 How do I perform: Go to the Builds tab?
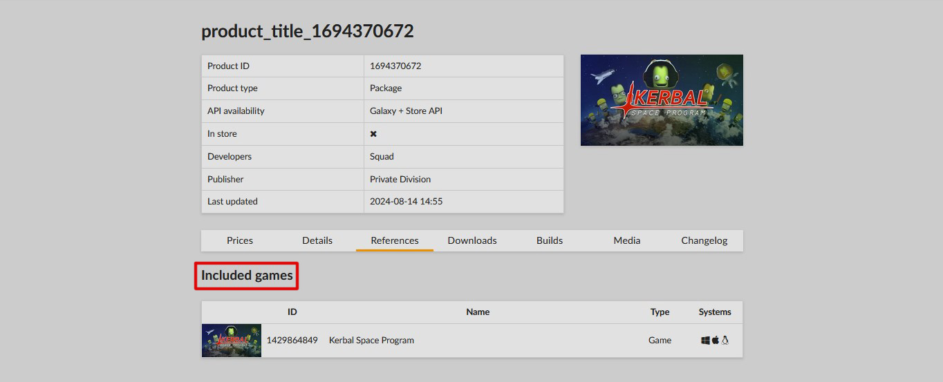pyautogui.click(x=550, y=240)
